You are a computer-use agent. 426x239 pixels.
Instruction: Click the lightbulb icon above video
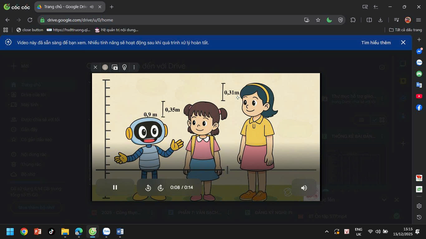coord(124,67)
